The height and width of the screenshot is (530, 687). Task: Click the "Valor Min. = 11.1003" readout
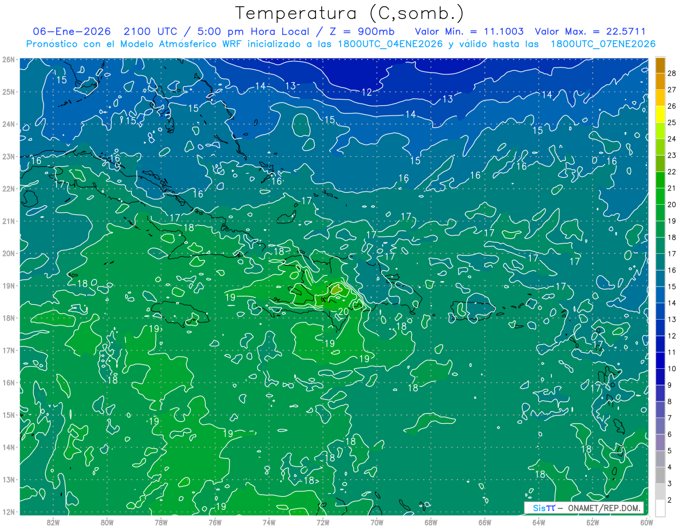(469, 31)
